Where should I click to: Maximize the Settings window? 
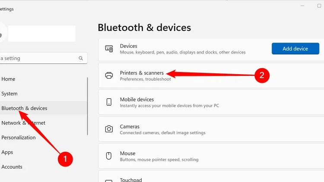[x=319, y=6]
